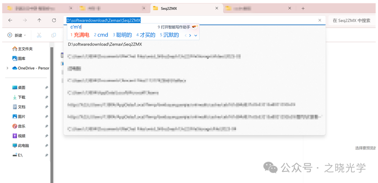The height and width of the screenshot is (183, 378).
Task: Click the Copy icon in toolbar
Action: [54, 35]
